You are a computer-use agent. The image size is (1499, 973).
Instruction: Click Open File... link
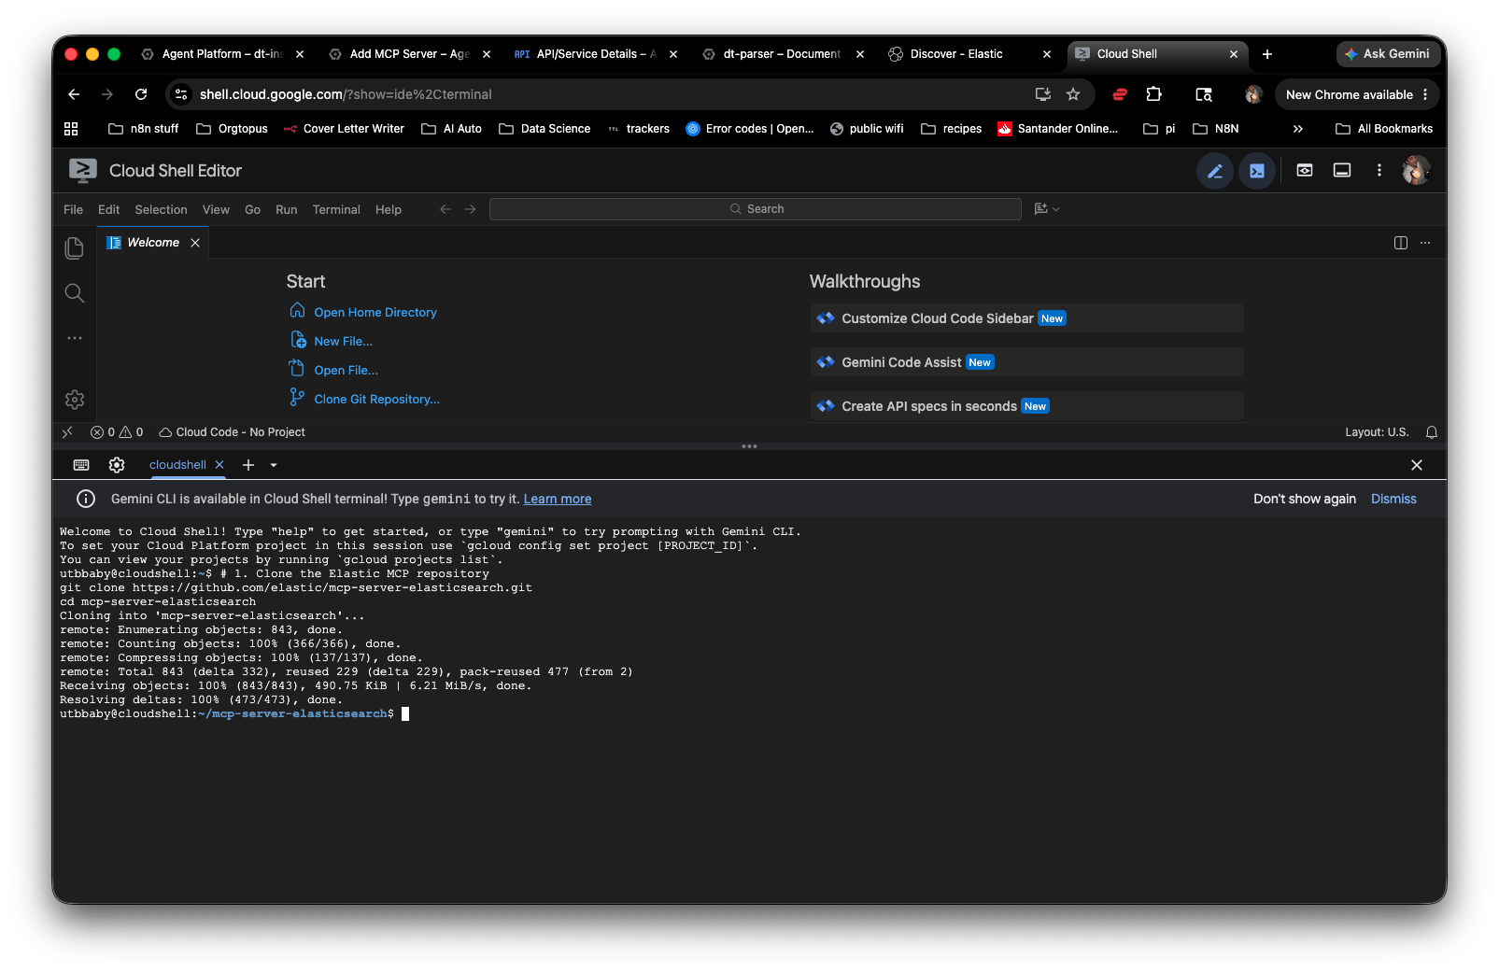point(346,371)
